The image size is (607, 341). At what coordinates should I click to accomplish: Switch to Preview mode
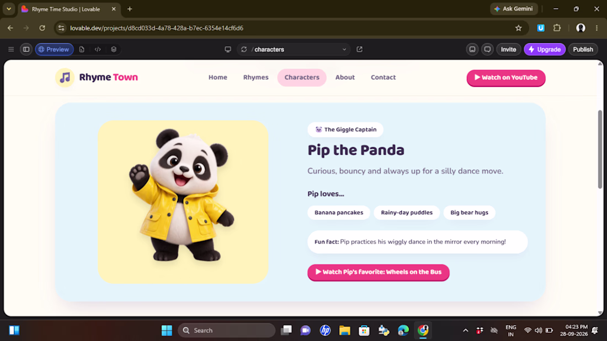point(54,50)
